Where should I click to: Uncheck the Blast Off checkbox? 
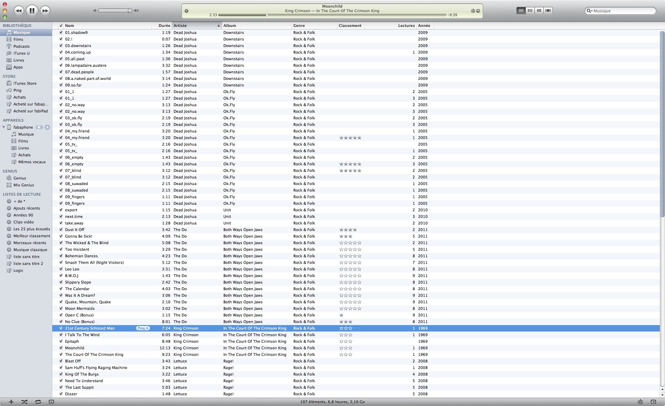[x=61, y=361]
